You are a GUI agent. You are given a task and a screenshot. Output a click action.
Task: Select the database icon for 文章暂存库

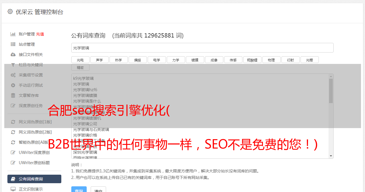click(x=13, y=95)
